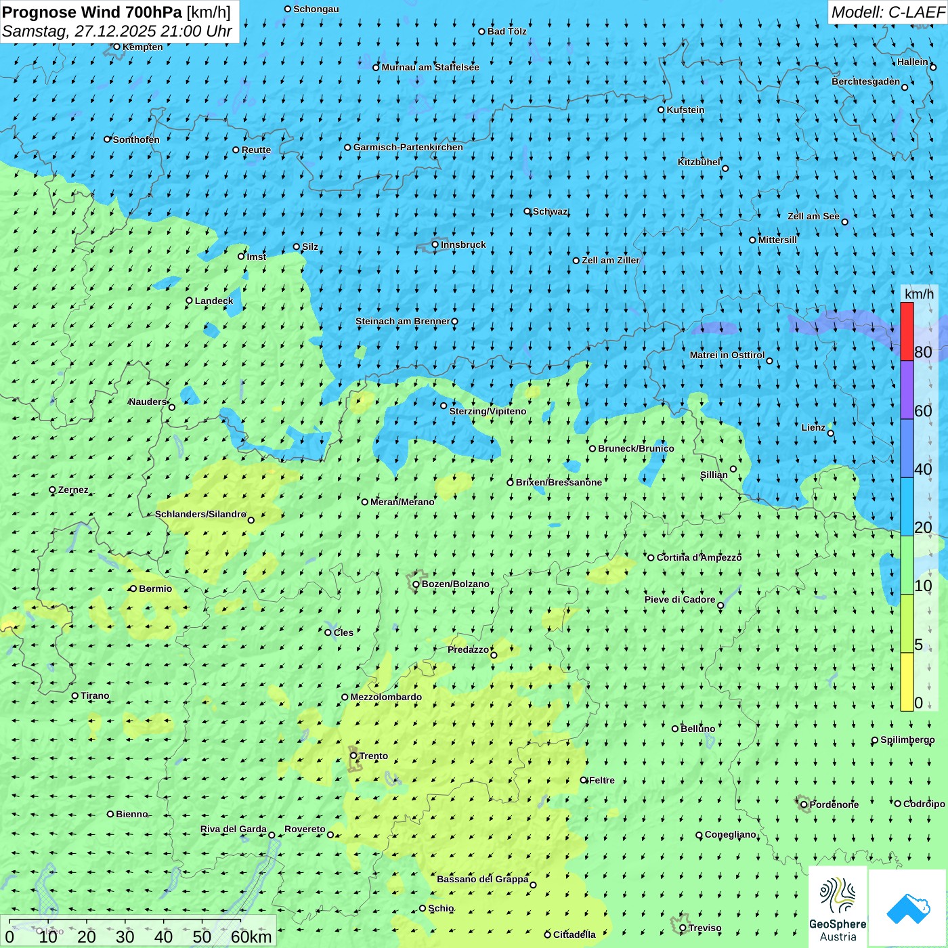This screenshot has width=948, height=948.
Task: Click the Sterzing/Vipiteno marker
Action: pos(444,406)
